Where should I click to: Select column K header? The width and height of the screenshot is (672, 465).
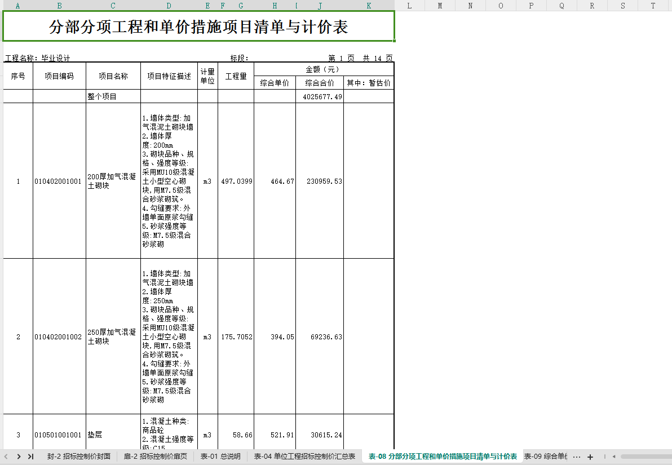click(369, 6)
